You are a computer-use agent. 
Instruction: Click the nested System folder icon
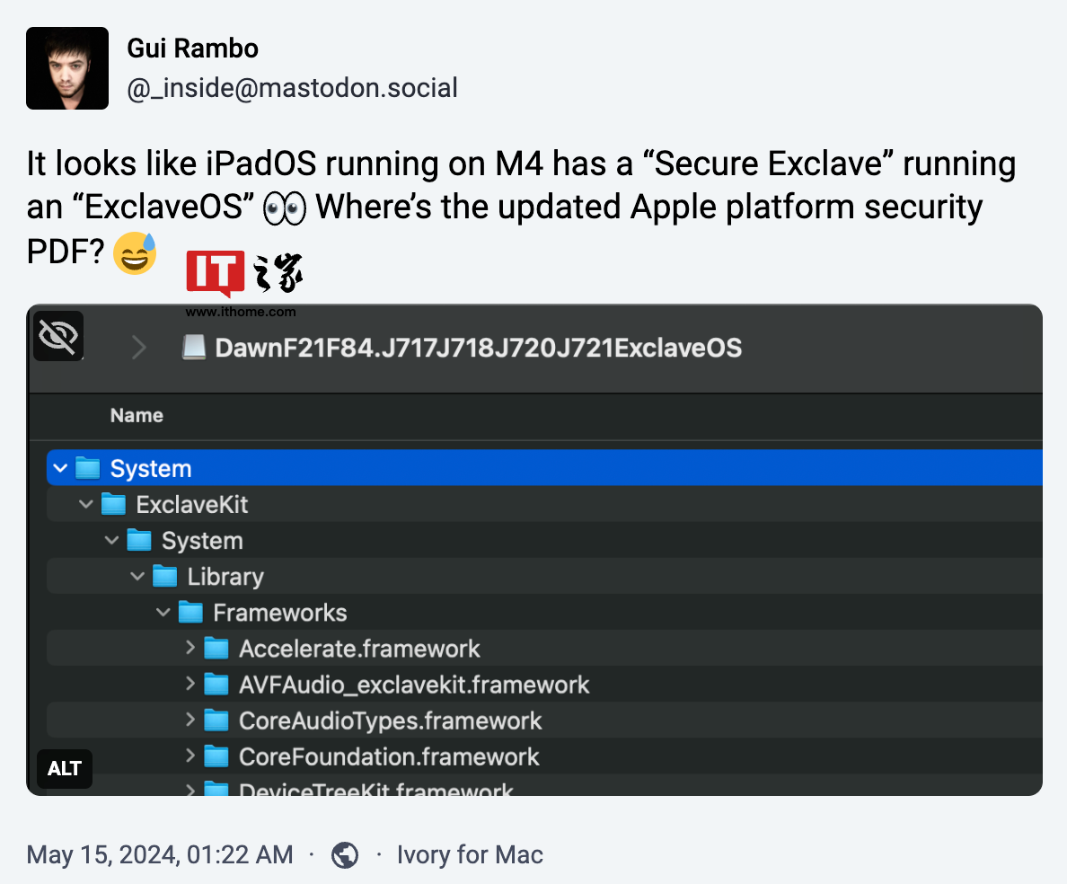point(139,541)
